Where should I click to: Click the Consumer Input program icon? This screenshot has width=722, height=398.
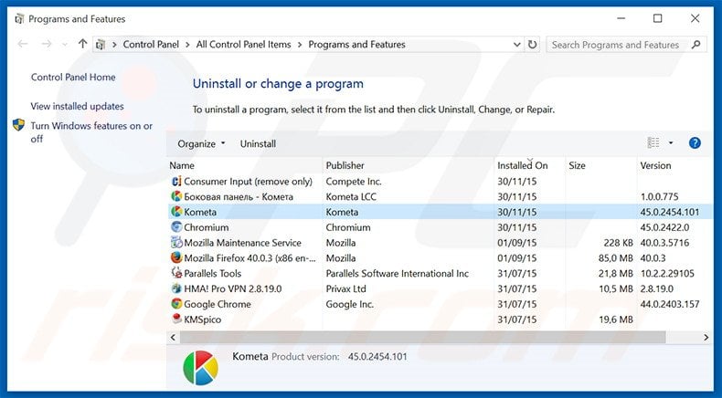click(176, 182)
